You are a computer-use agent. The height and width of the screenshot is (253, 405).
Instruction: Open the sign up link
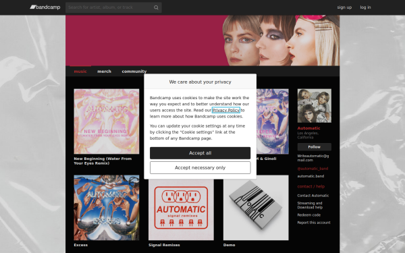(x=344, y=7)
